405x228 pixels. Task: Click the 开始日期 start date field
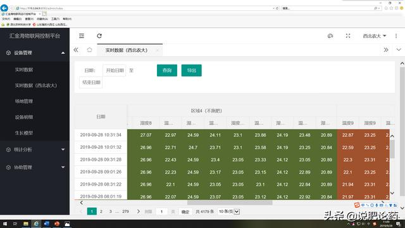(115, 70)
